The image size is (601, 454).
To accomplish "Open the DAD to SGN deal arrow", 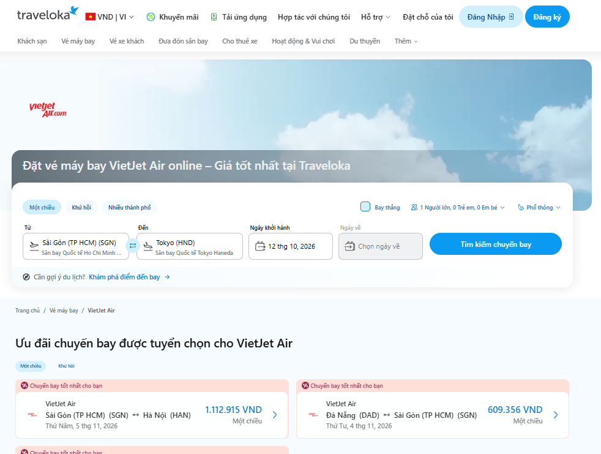I will (556, 415).
